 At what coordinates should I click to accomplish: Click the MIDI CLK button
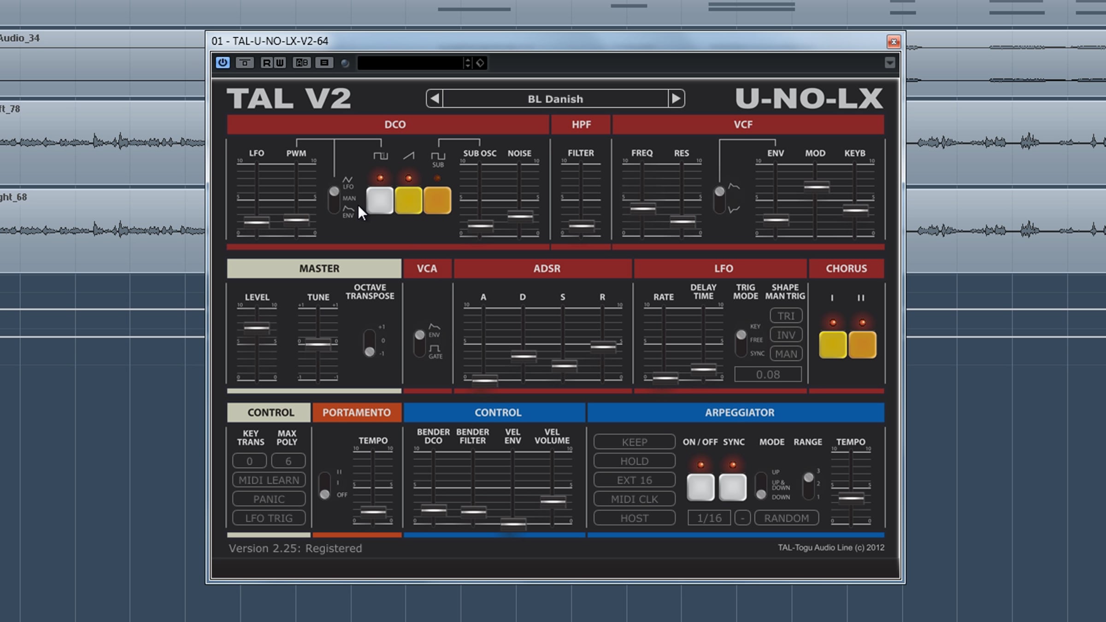[635, 499]
